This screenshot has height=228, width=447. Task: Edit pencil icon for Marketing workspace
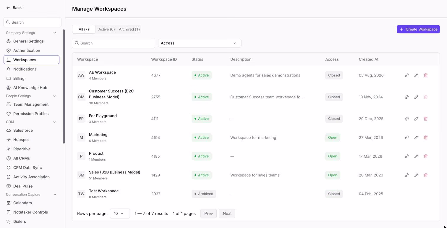pos(416,138)
